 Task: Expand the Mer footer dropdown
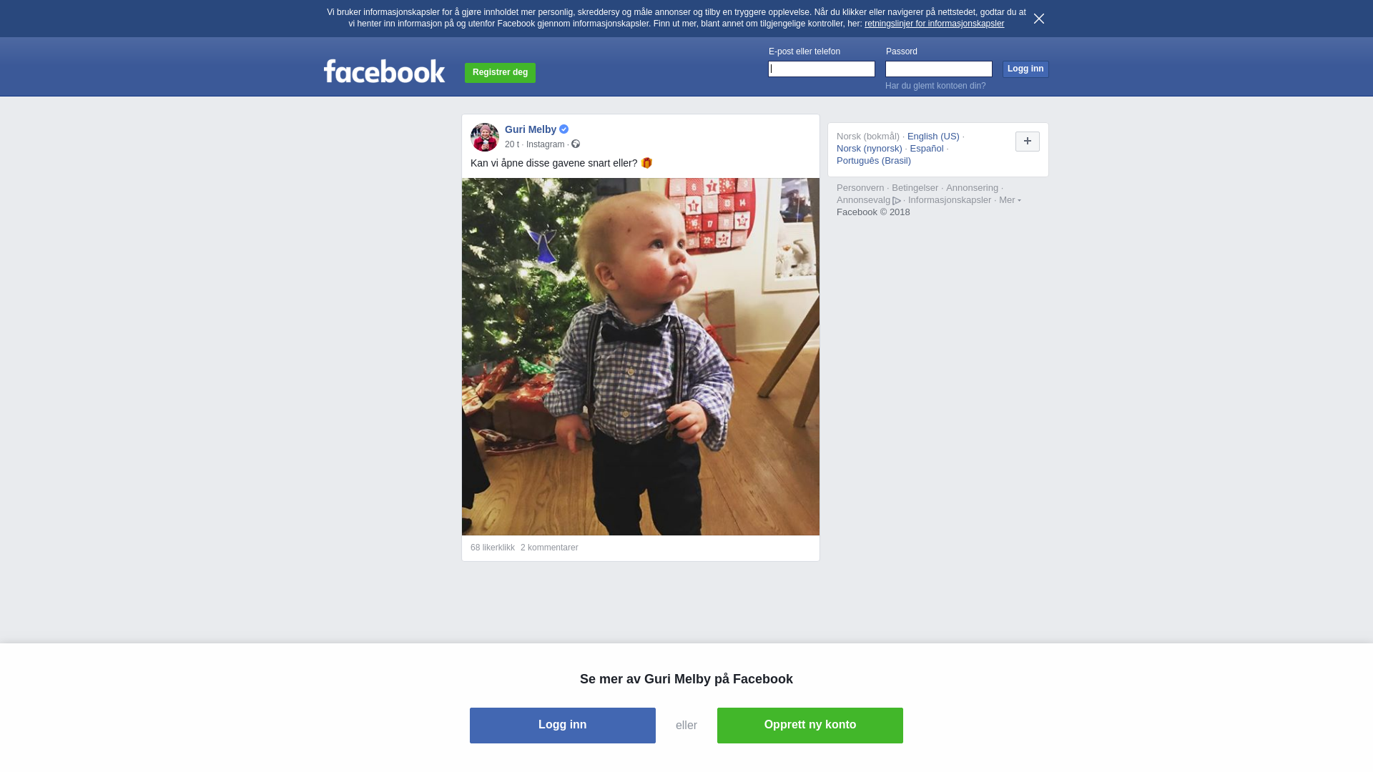tap(1010, 200)
